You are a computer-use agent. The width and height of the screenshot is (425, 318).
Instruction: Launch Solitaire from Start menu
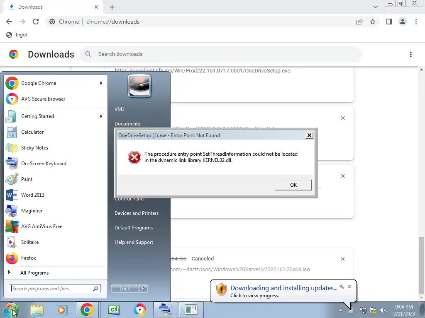56,242
